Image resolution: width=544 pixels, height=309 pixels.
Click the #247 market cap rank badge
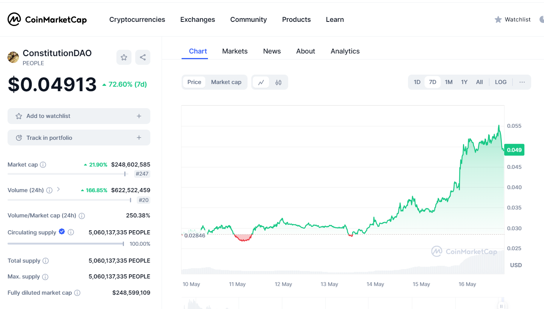142,174
